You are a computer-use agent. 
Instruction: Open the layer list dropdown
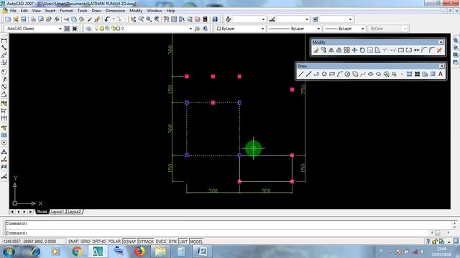pyautogui.click(x=190, y=29)
